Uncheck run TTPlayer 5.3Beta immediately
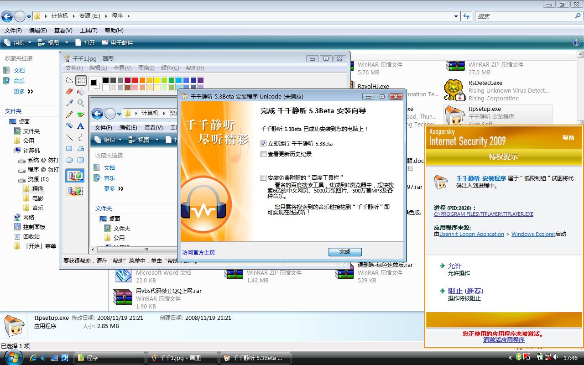This screenshot has height=365, width=584. tap(263, 143)
